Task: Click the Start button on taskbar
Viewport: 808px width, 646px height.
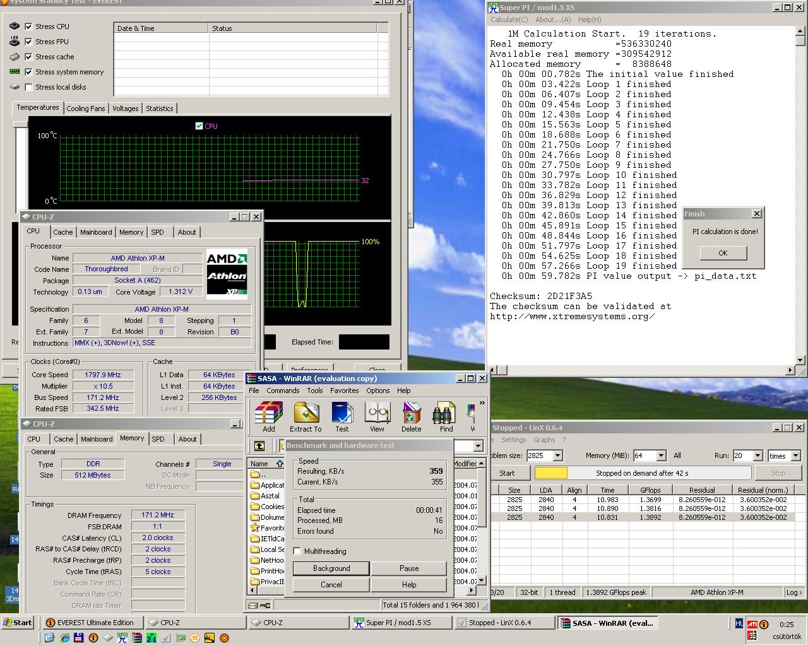Action: [18, 623]
